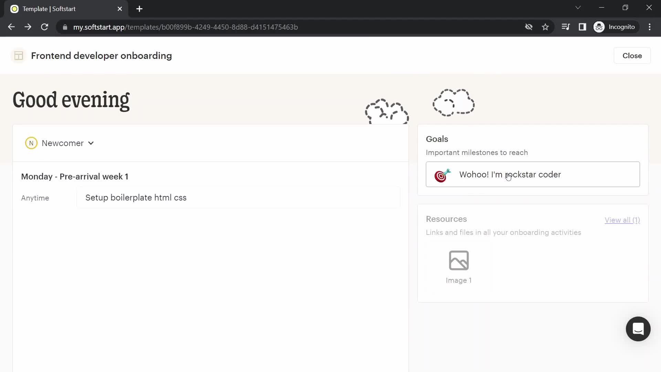Click the grid/table icon next to onboarding title

click(19, 55)
